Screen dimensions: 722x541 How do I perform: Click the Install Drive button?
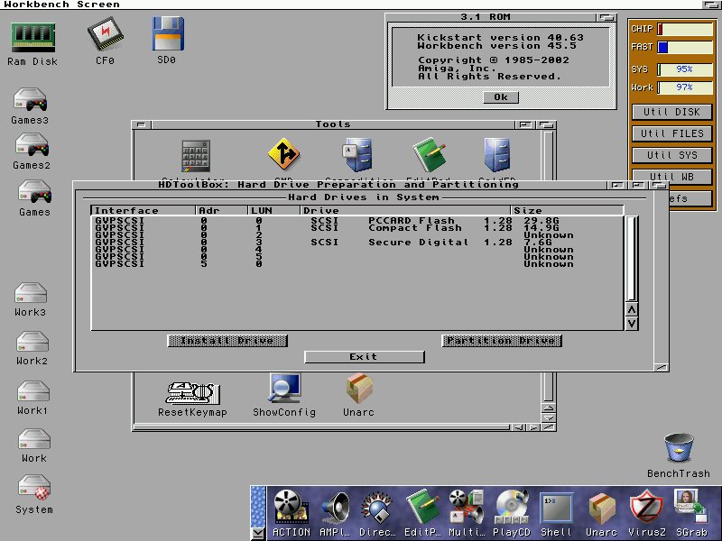click(227, 341)
